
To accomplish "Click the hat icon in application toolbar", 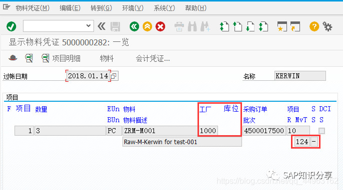I will coord(12,58).
